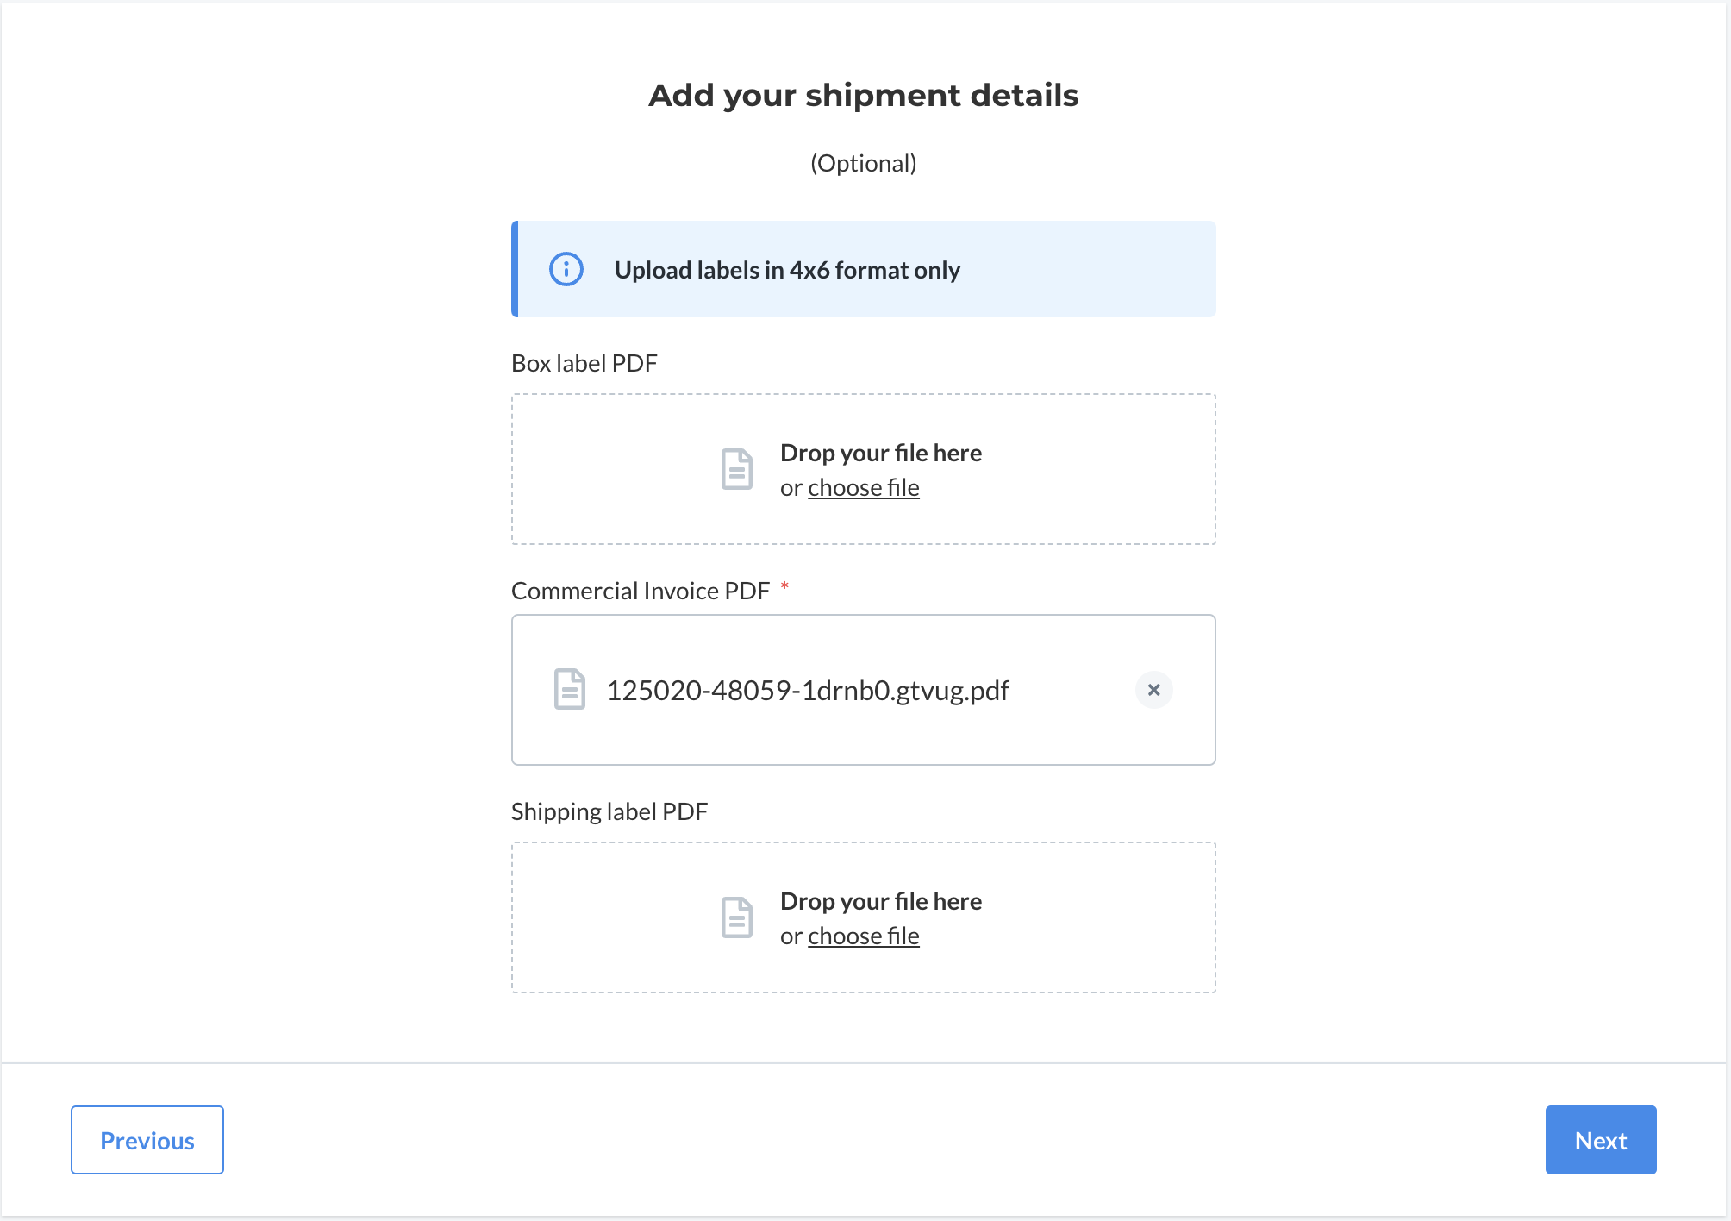The image size is (1731, 1221).
Task: Click the Commercial Invoice PDF label
Action: pyautogui.click(x=641, y=591)
